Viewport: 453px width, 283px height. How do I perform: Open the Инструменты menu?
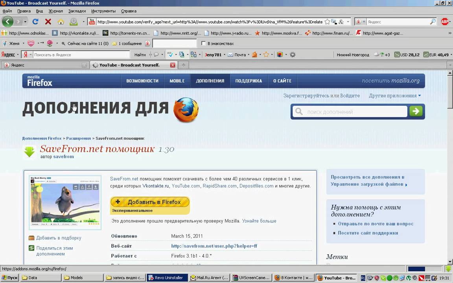pyautogui.click(x=103, y=11)
